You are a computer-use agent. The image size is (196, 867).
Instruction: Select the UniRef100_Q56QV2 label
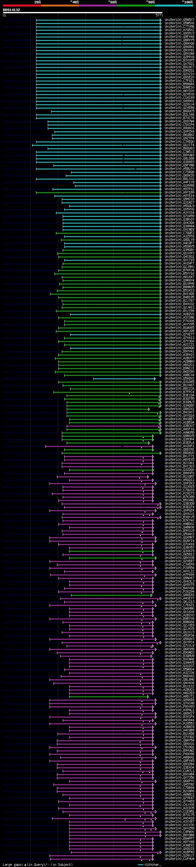point(179,379)
